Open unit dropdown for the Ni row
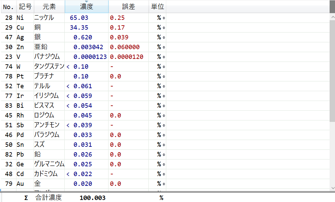The width and height of the screenshot is (335, 202). click(x=164, y=18)
